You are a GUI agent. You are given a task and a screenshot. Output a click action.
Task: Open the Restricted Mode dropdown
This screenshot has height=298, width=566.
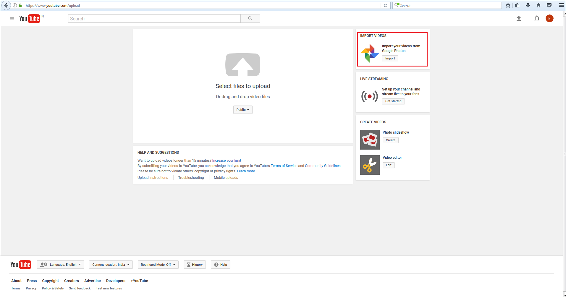(x=158, y=264)
